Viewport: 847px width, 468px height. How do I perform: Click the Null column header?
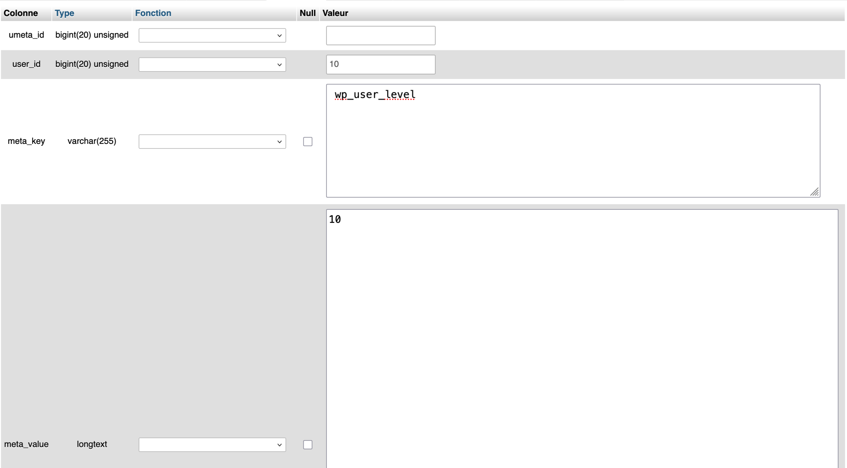pyautogui.click(x=308, y=13)
